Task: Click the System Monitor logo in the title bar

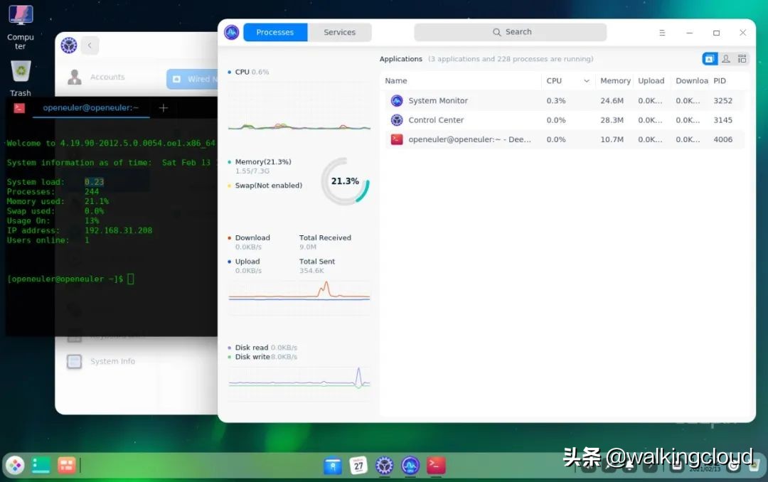Action: pyautogui.click(x=231, y=32)
